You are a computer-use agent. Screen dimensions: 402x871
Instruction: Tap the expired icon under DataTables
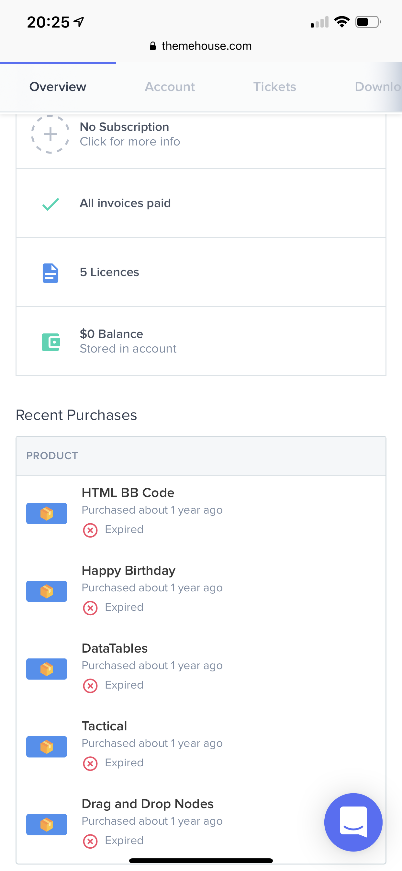(x=90, y=686)
